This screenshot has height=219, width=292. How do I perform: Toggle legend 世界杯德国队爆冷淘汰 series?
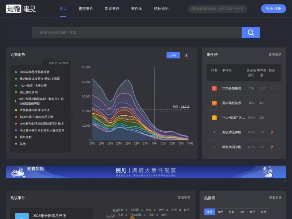[32, 110]
